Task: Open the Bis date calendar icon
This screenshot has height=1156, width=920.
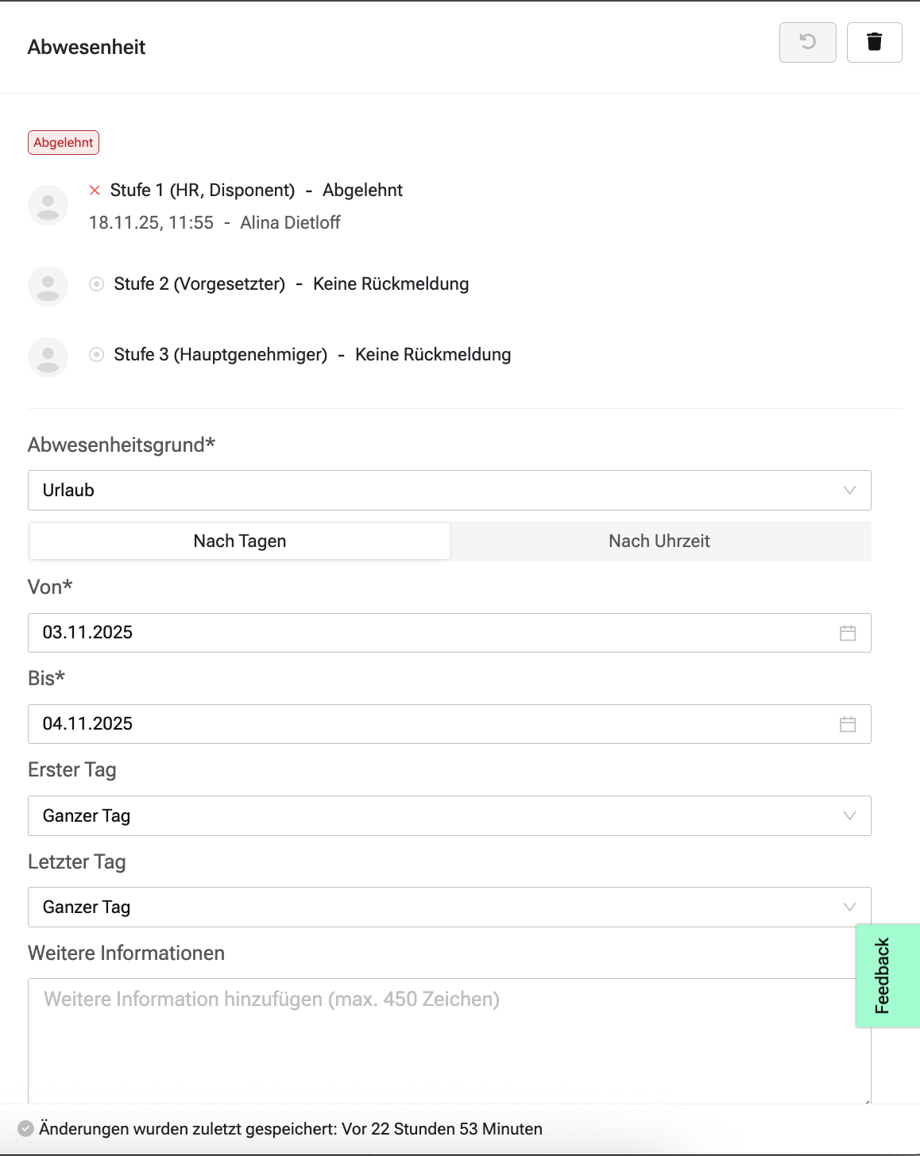Action: (x=848, y=724)
